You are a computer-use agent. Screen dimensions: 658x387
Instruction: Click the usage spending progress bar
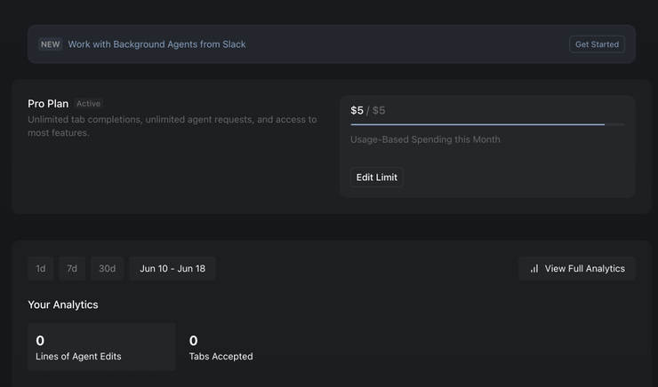click(487, 124)
